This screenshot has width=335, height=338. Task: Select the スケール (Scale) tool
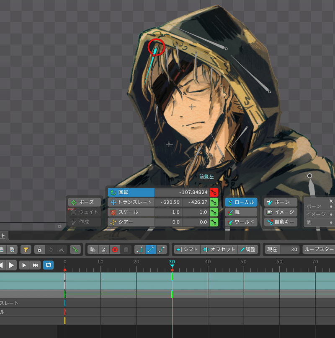click(131, 212)
